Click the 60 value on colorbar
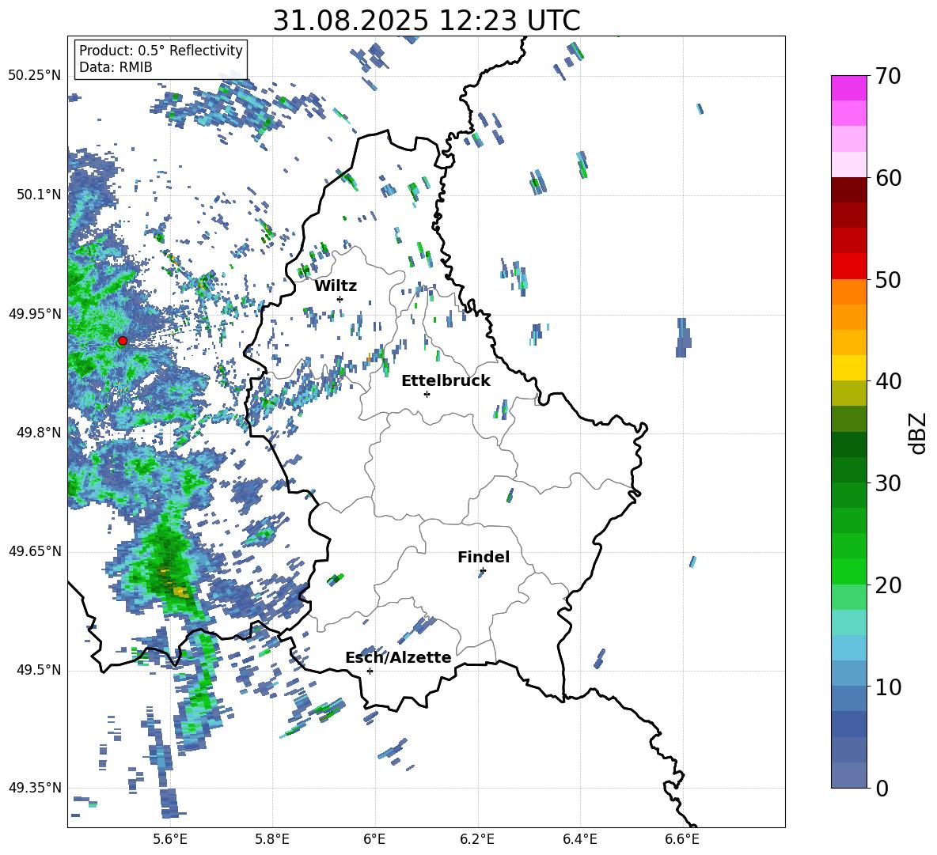 (x=888, y=178)
